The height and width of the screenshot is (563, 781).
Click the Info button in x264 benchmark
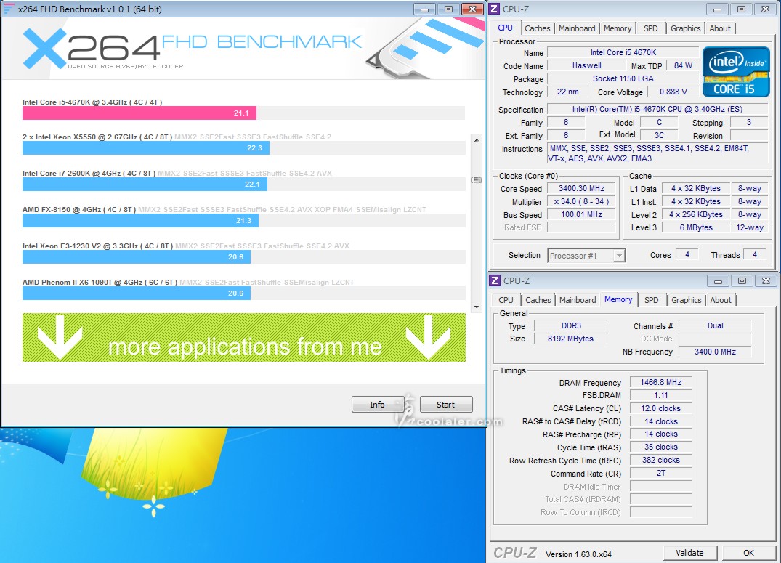tap(377, 405)
